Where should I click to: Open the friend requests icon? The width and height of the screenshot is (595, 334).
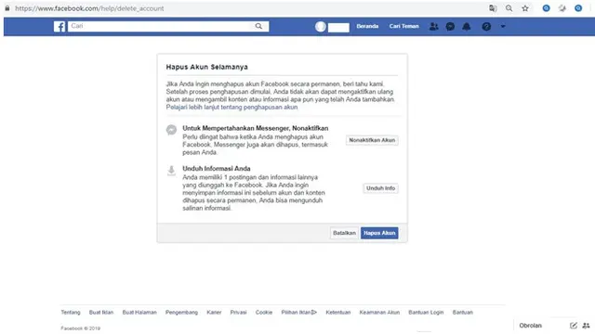[434, 26]
